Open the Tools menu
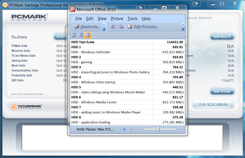Image resolution: width=245 pixels, height=158 pixels. [133, 19]
